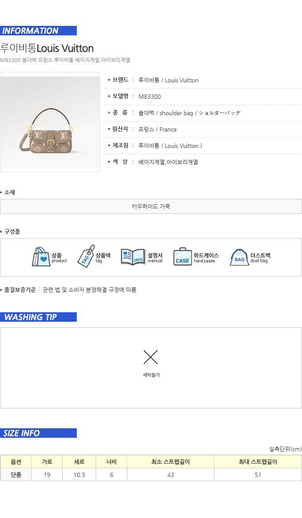302x518 pixels.
Task: Click the product shopping bag icon
Action: [x=41, y=257]
